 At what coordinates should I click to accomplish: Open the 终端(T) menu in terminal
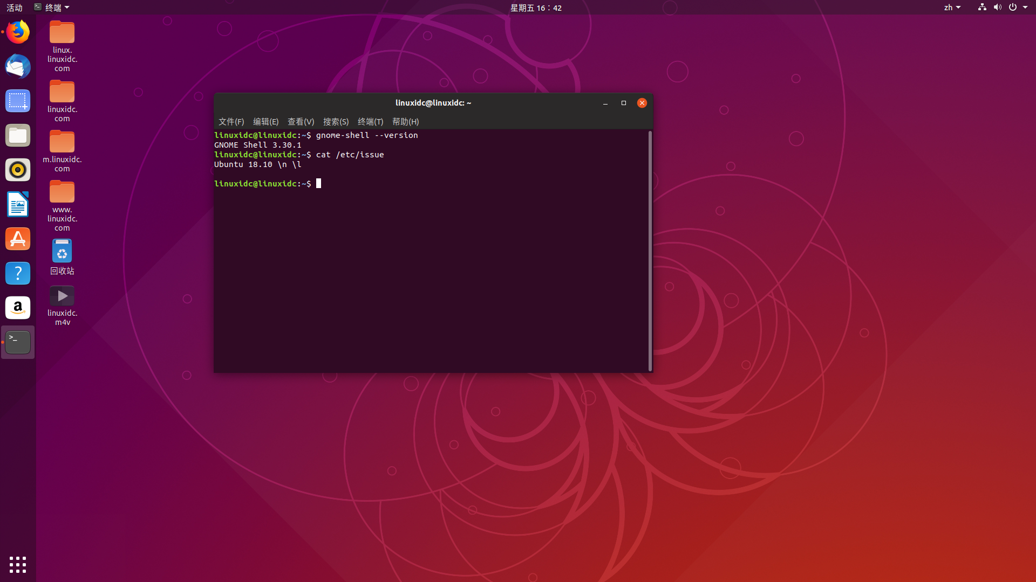371,122
